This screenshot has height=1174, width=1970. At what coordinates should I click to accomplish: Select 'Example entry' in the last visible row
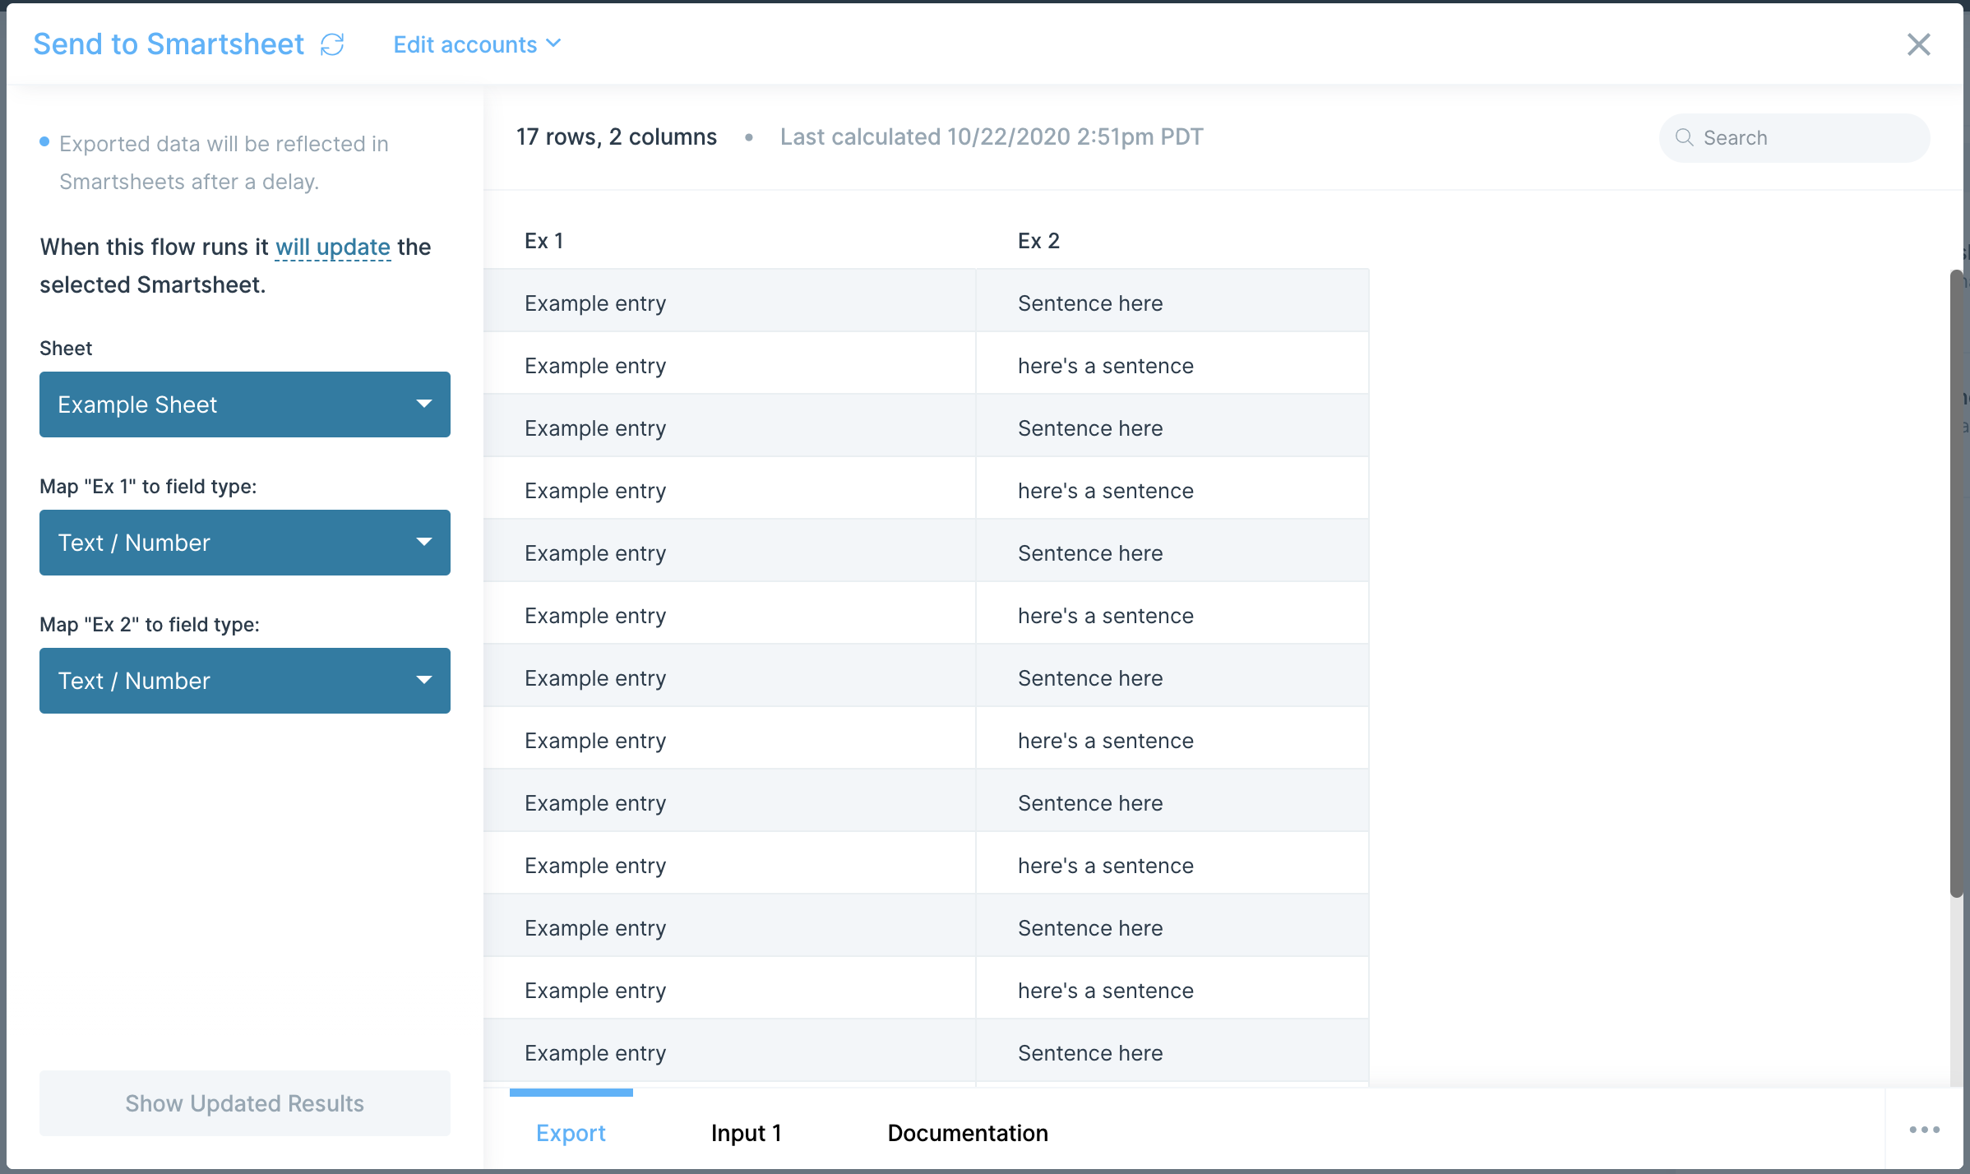[595, 1053]
